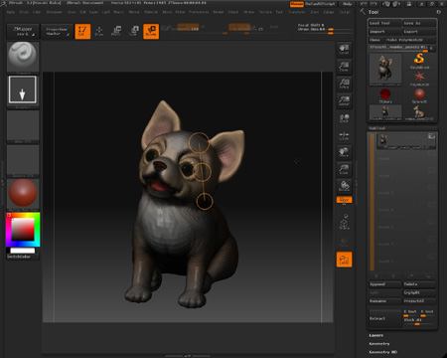447x358 pixels.
Task: Click the Append subtool button
Action: [x=384, y=284]
